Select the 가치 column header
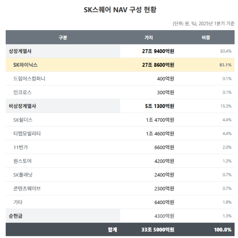 tap(149, 37)
